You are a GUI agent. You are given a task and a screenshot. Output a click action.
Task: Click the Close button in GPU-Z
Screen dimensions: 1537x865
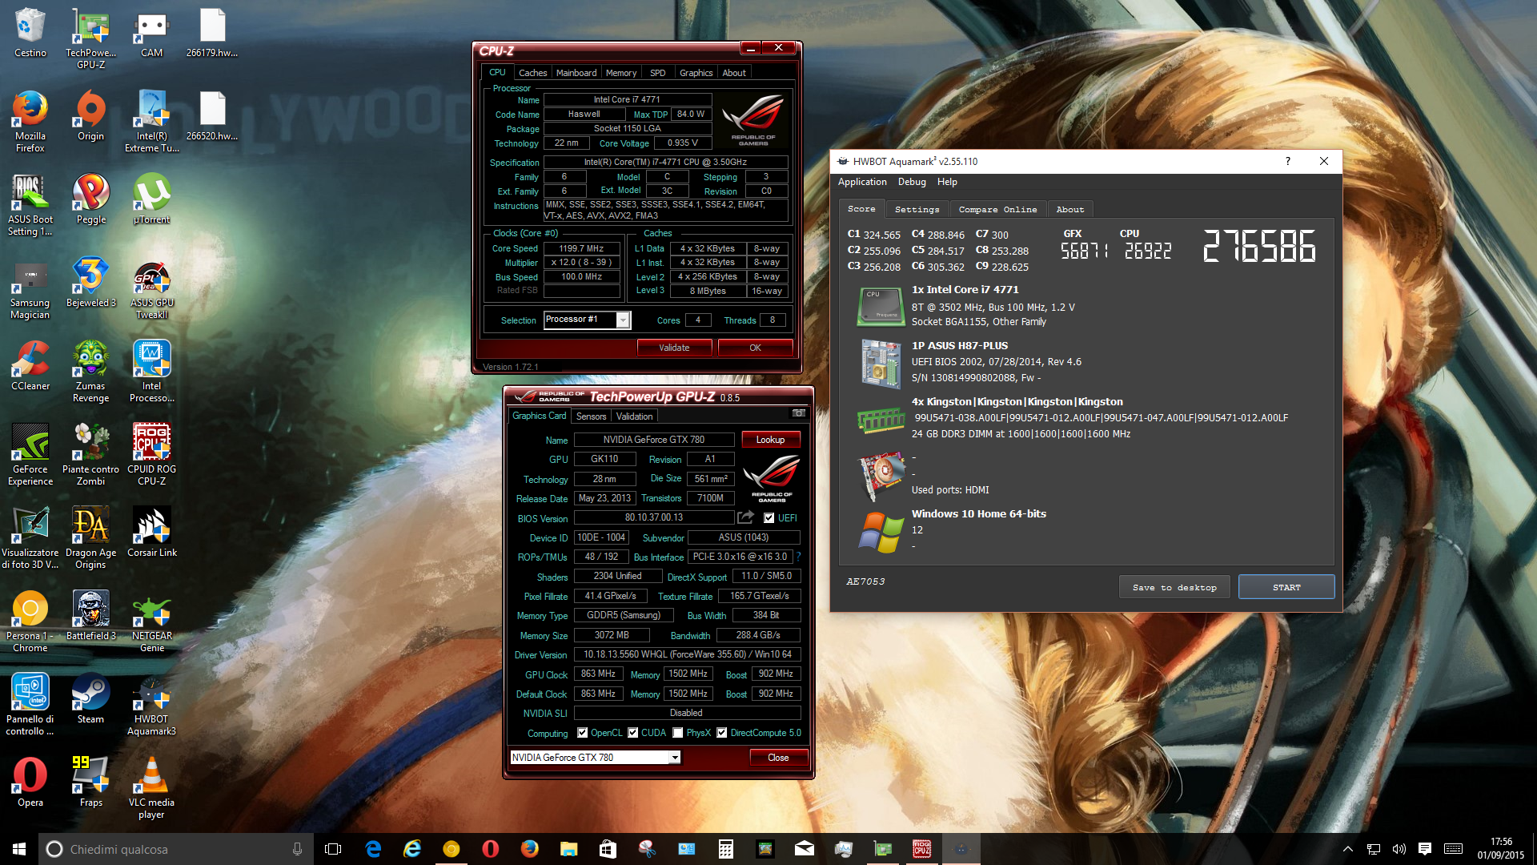778,758
